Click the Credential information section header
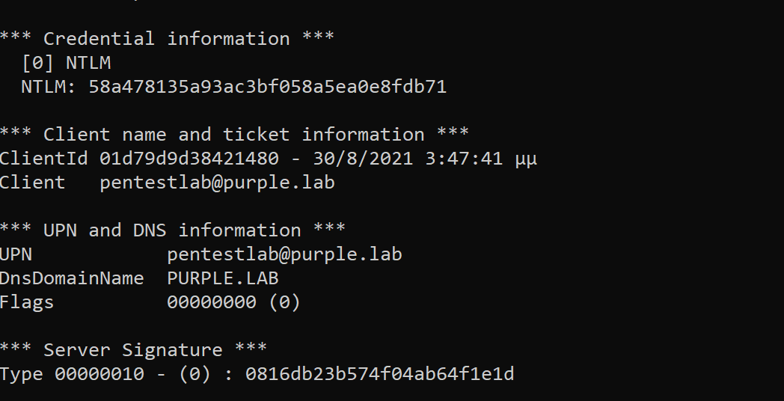The height and width of the screenshot is (401, 784). pyautogui.click(x=167, y=39)
